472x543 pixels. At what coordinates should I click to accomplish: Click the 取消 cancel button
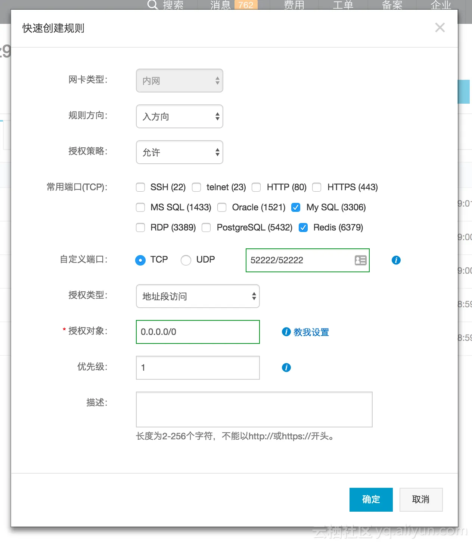coord(421,499)
